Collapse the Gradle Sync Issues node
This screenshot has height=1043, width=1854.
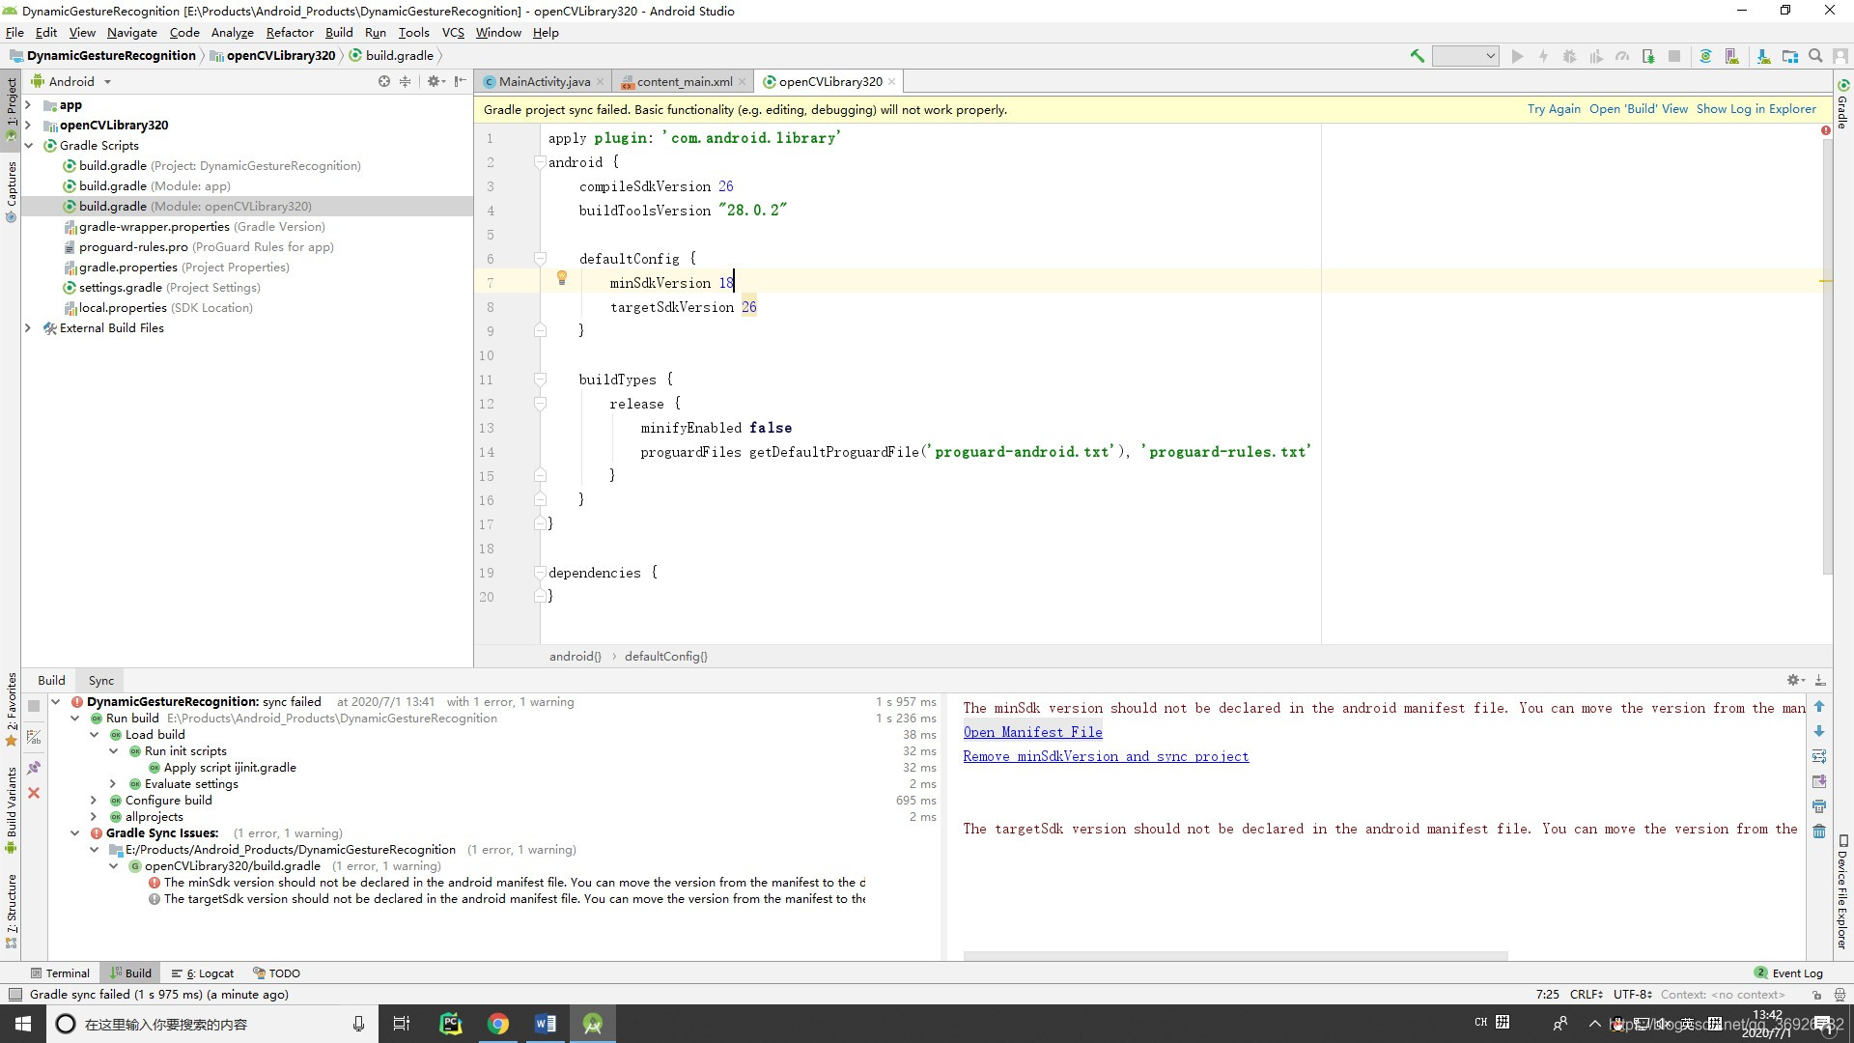tap(74, 833)
